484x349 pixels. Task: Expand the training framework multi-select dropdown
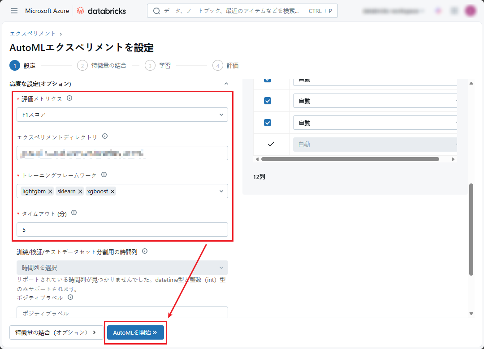221,192
